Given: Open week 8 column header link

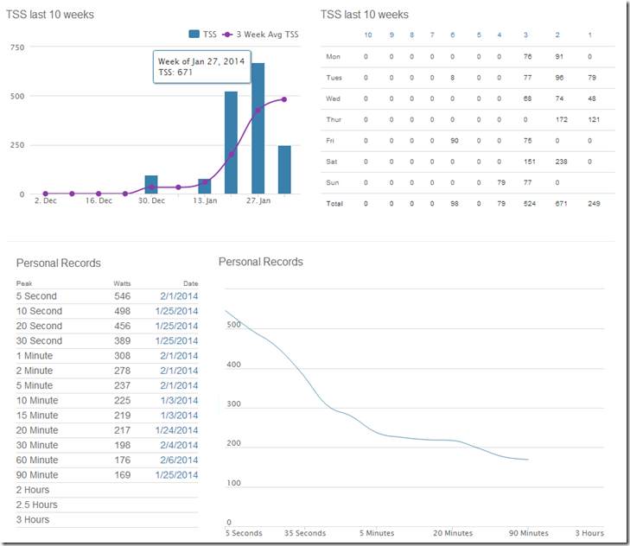Looking at the screenshot, I should [412, 35].
